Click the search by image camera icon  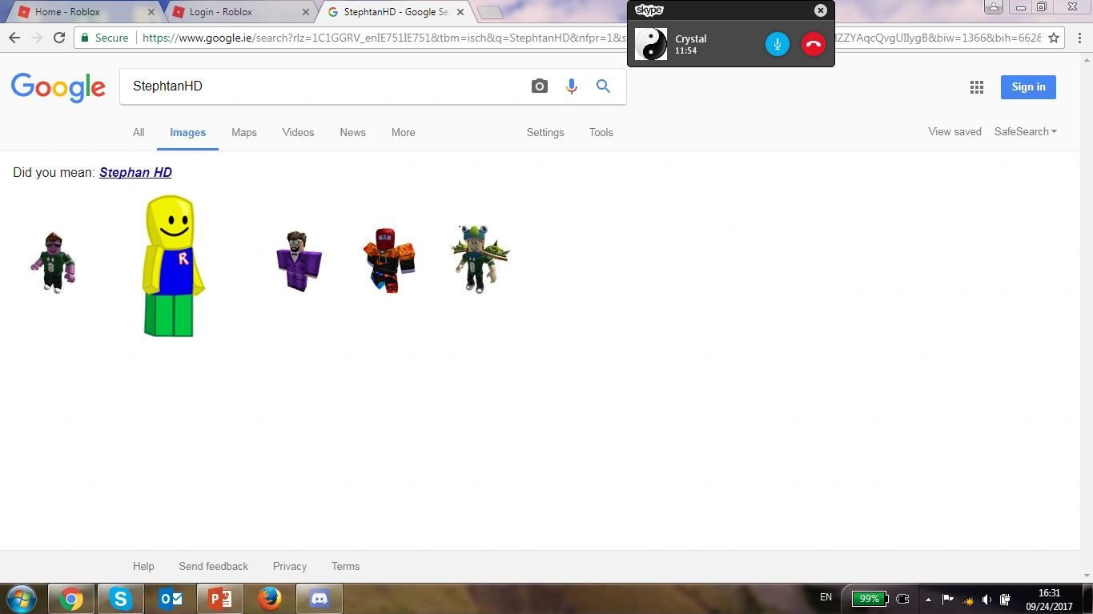coord(540,86)
